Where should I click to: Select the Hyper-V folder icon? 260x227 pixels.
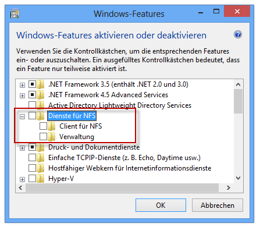[41, 179]
